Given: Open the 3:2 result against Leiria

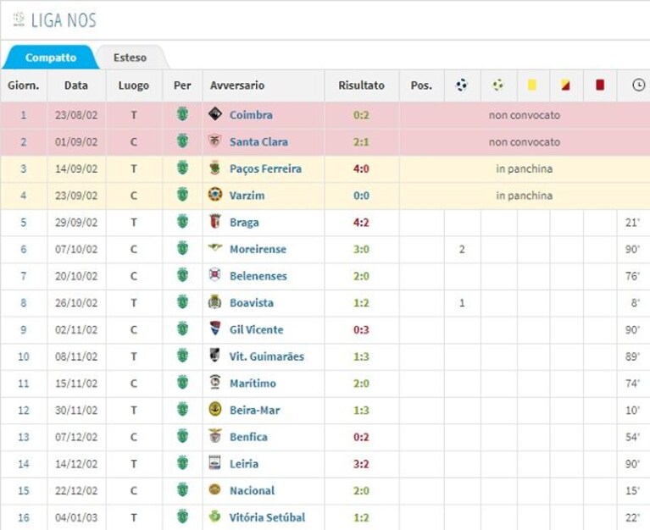Looking at the screenshot, I should pos(361,464).
